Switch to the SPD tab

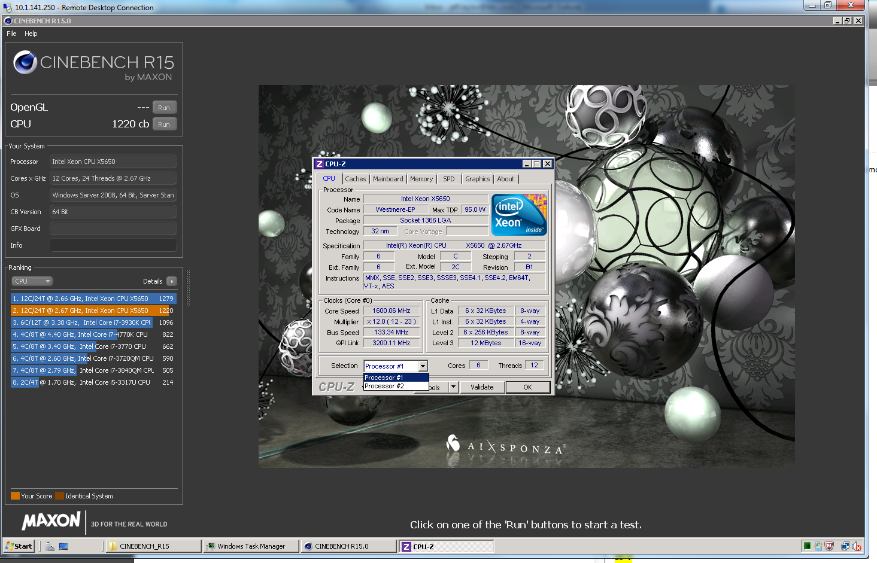pos(449,179)
